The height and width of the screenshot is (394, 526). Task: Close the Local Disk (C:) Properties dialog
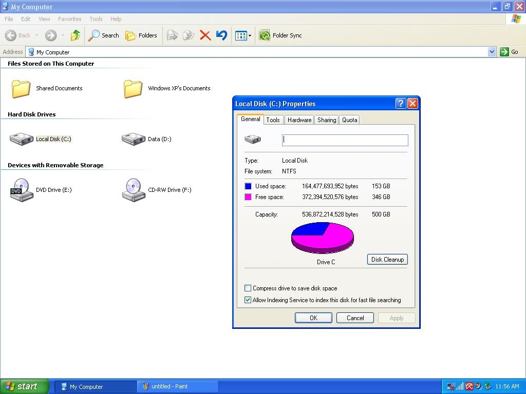[412, 104]
